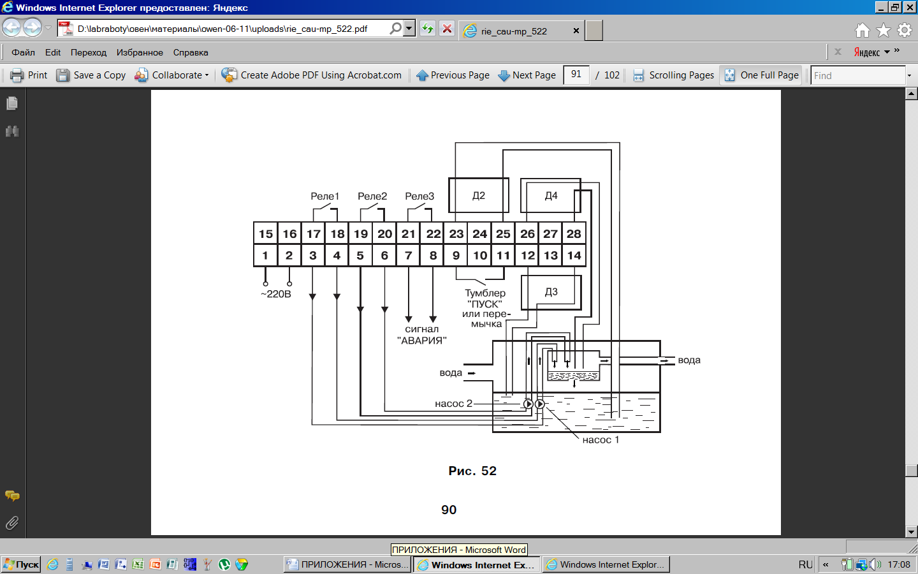This screenshot has width=918, height=574.
Task: Expand hidden tray icons chevron
Action: tap(826, 564)
